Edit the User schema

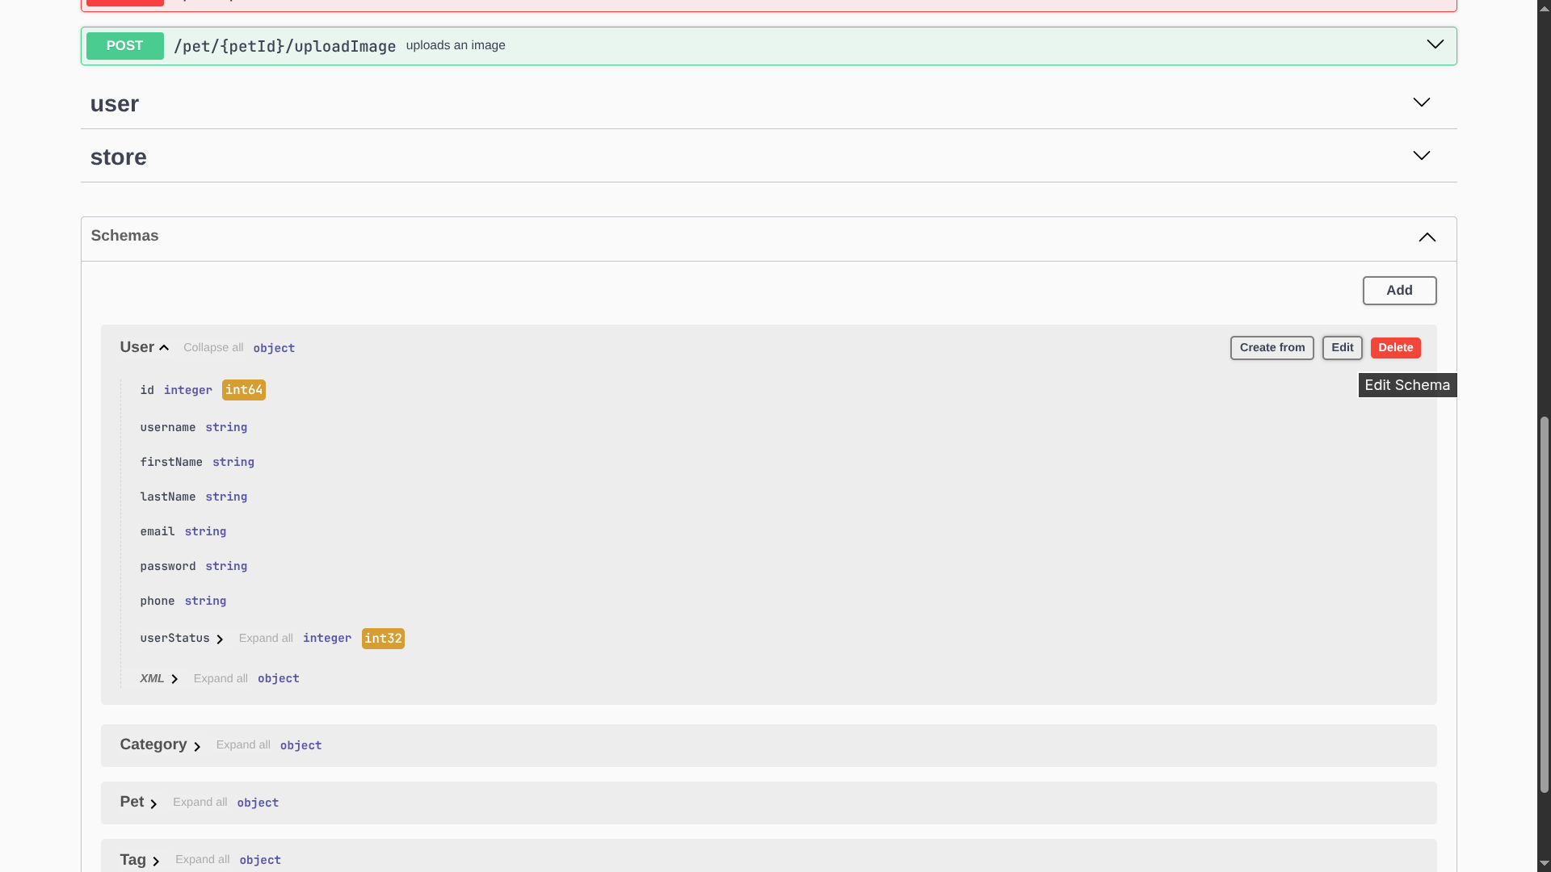(x=1342, y=348)
